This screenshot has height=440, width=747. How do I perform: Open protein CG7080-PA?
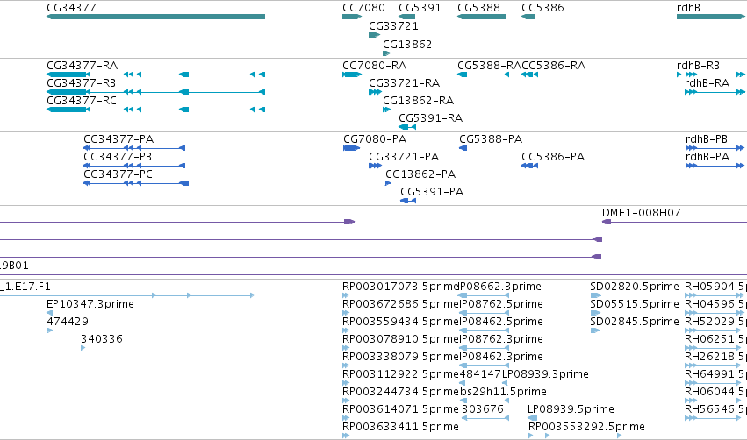(352, 148)
